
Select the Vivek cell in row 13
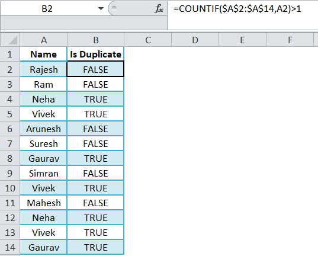pyautogui.click(x=44, y=232)
